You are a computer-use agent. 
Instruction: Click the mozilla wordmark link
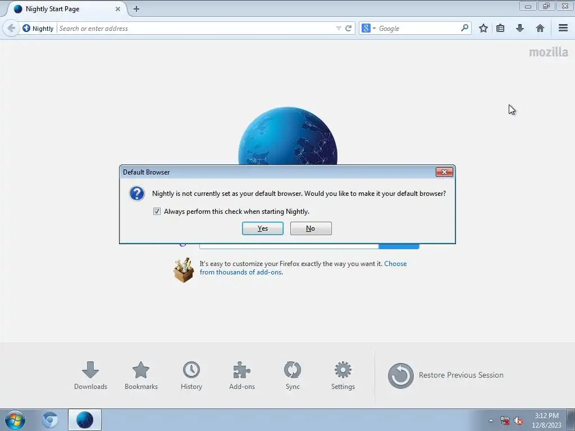click(x=548, y=52)
